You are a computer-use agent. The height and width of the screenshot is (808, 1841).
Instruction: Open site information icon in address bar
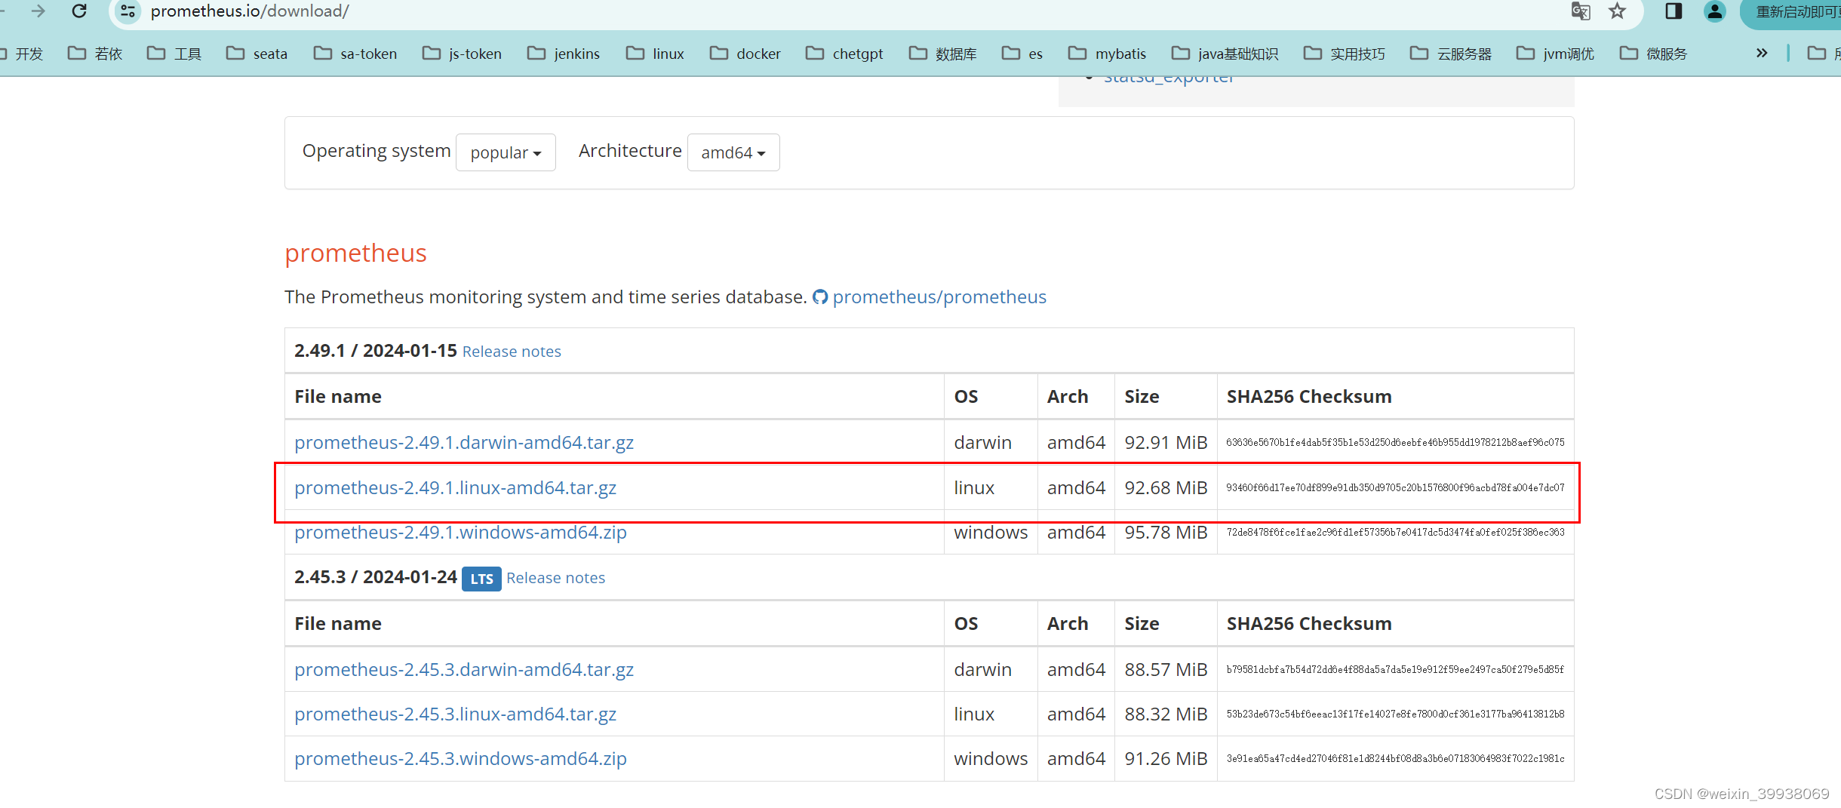point(128,11)
